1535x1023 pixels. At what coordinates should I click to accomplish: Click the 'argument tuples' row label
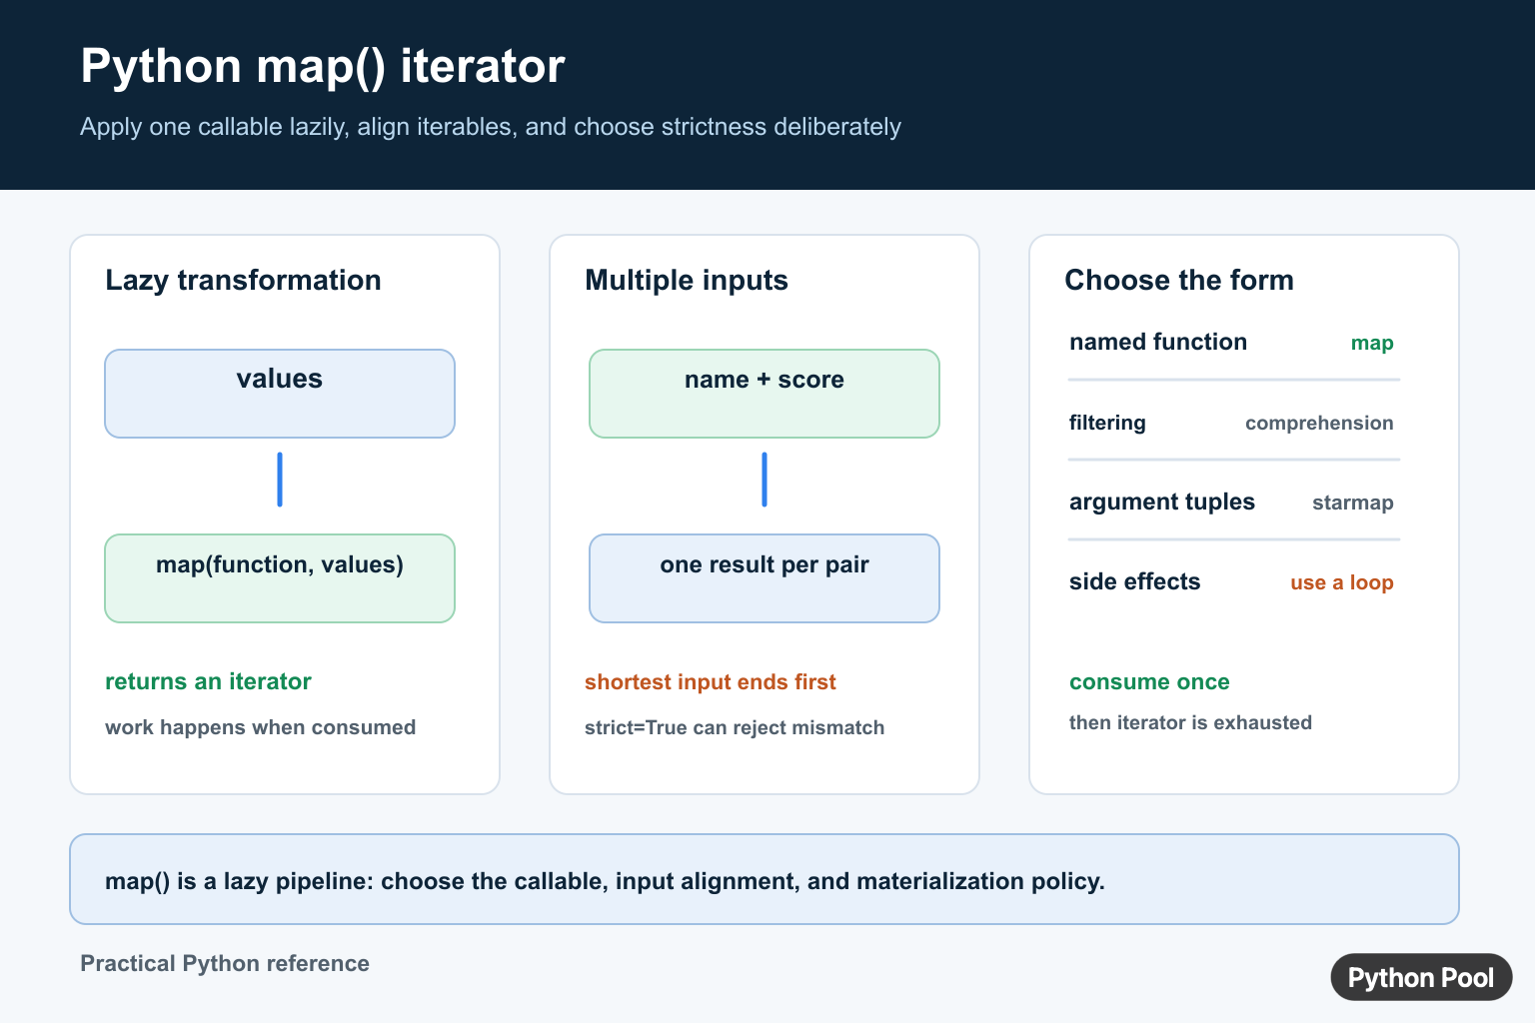(1162, 502)
